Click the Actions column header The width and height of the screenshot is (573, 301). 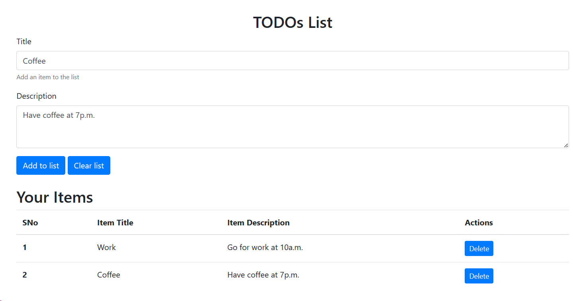[x=479, y=223]
